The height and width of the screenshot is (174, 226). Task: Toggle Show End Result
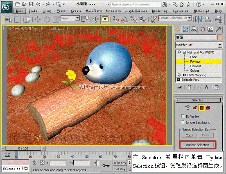point(190,87)
